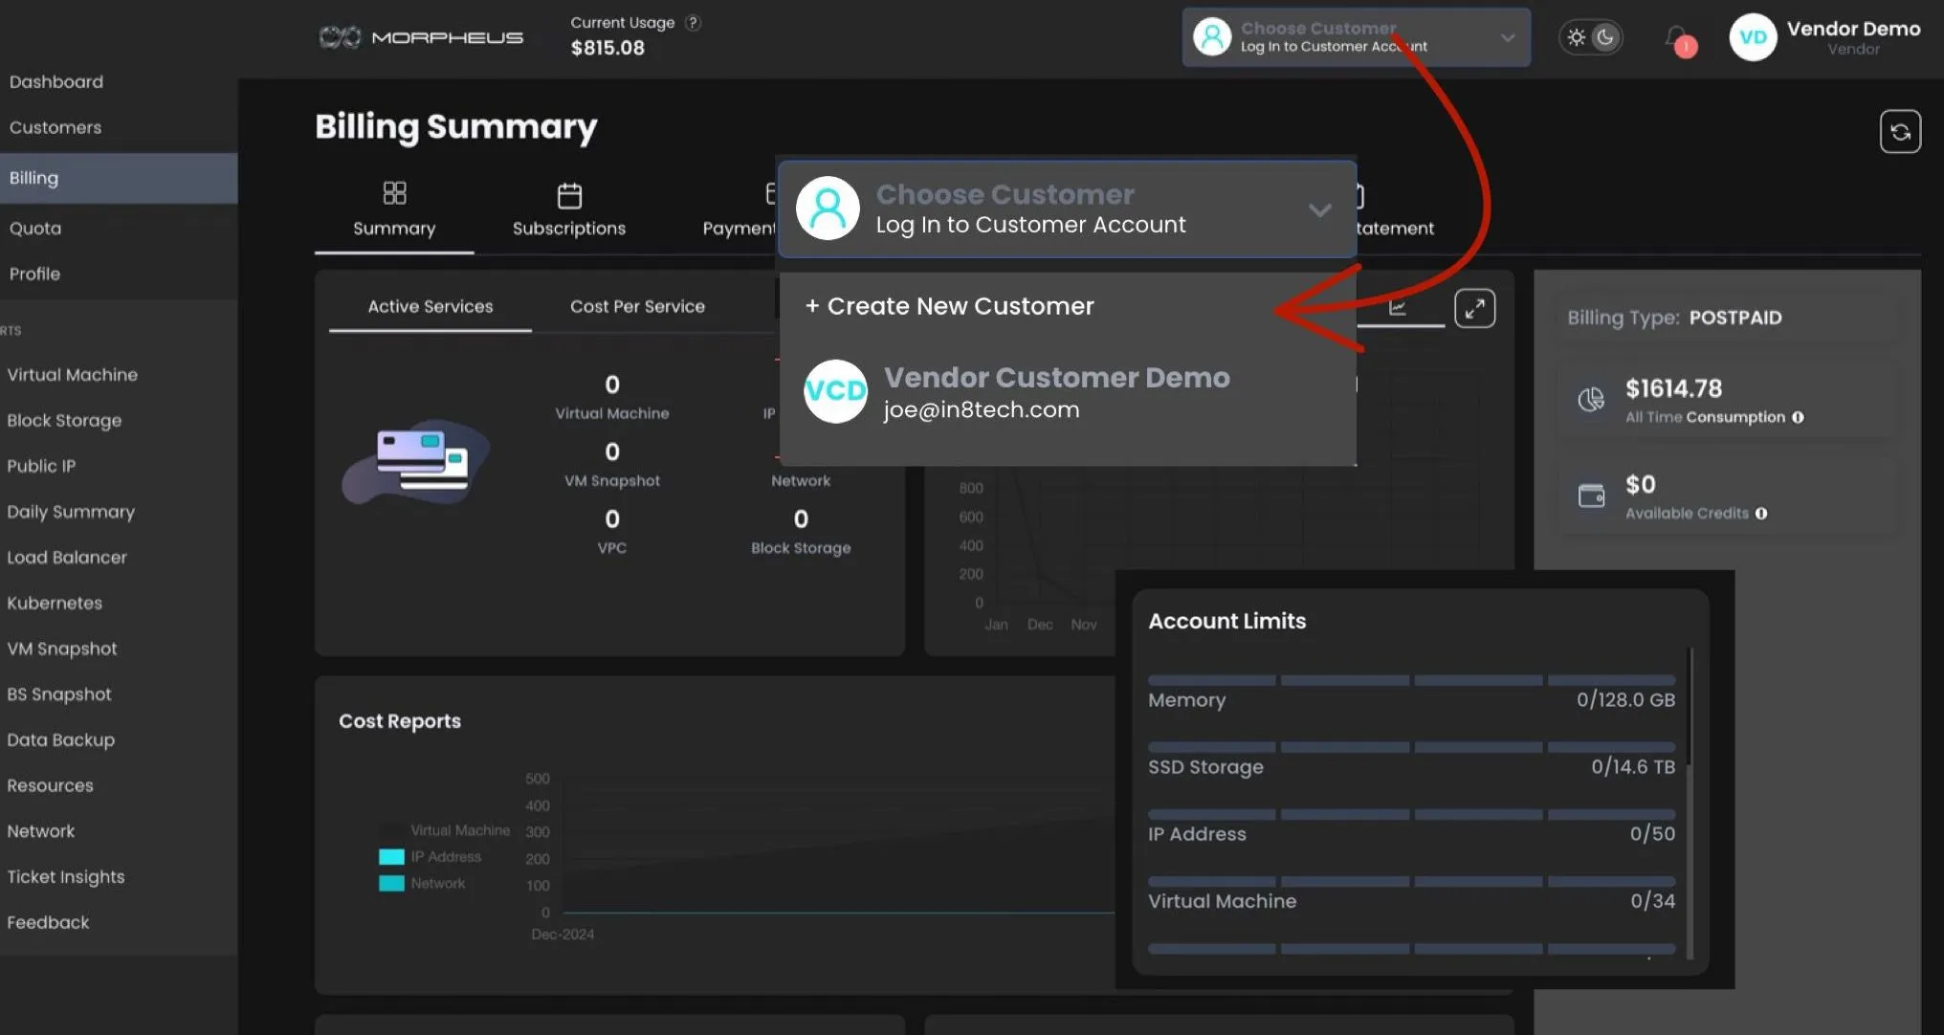Click the Current Usage help question icon

pos(693,23)
